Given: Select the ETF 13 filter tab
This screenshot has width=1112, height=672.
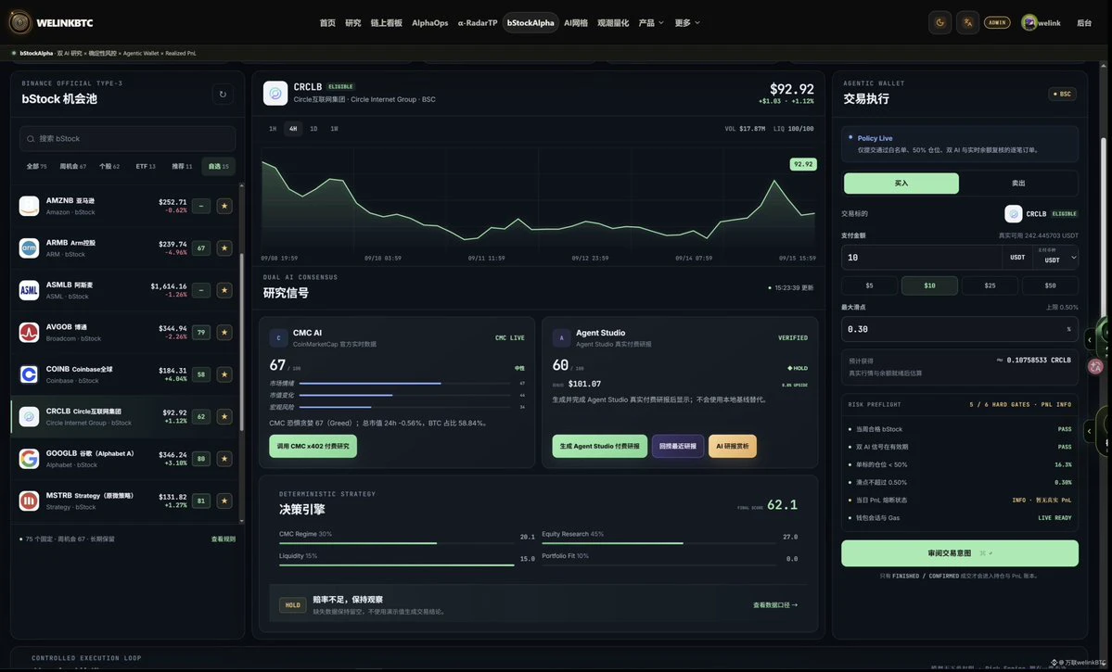Looking at the screenshot, I should [x=146, y=167].
